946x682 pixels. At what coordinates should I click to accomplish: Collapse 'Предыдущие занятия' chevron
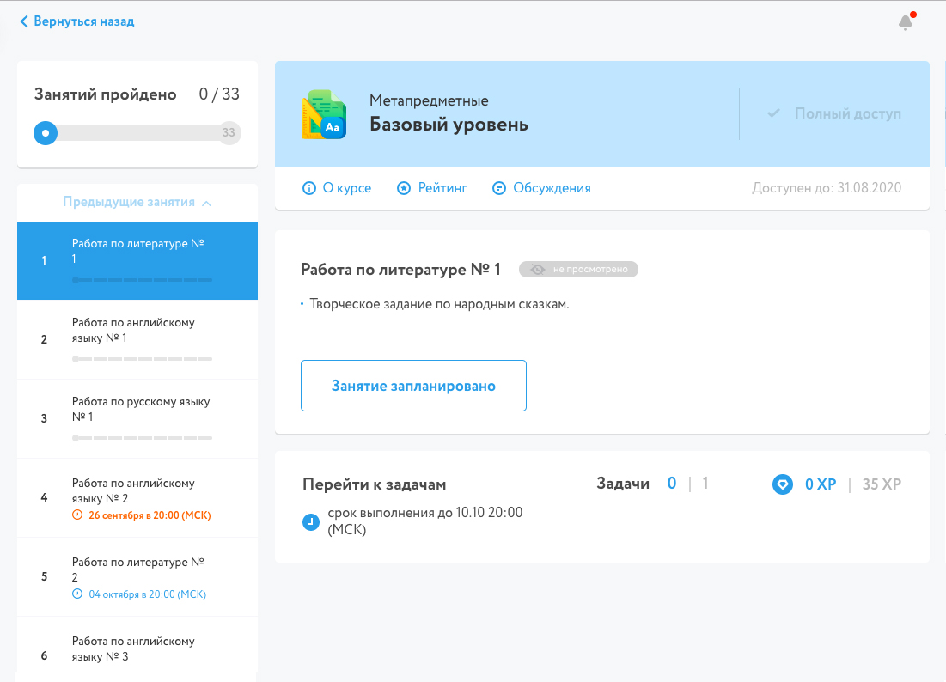pos(206,204)
